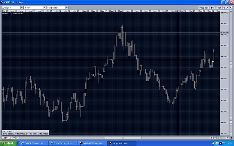Select XAG/USD 1 day taskbar button
Image resolution: width=234 pixels, height=146 pixels.
(x=121, y=143)
